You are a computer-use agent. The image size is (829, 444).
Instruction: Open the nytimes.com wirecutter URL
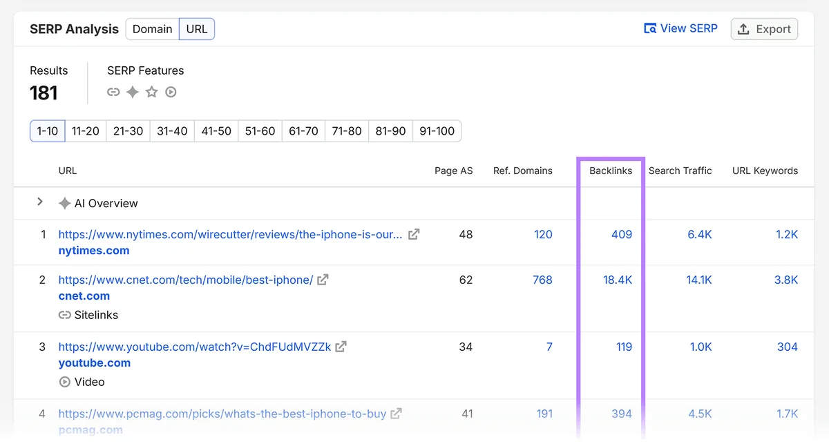(x=230, y=234)
